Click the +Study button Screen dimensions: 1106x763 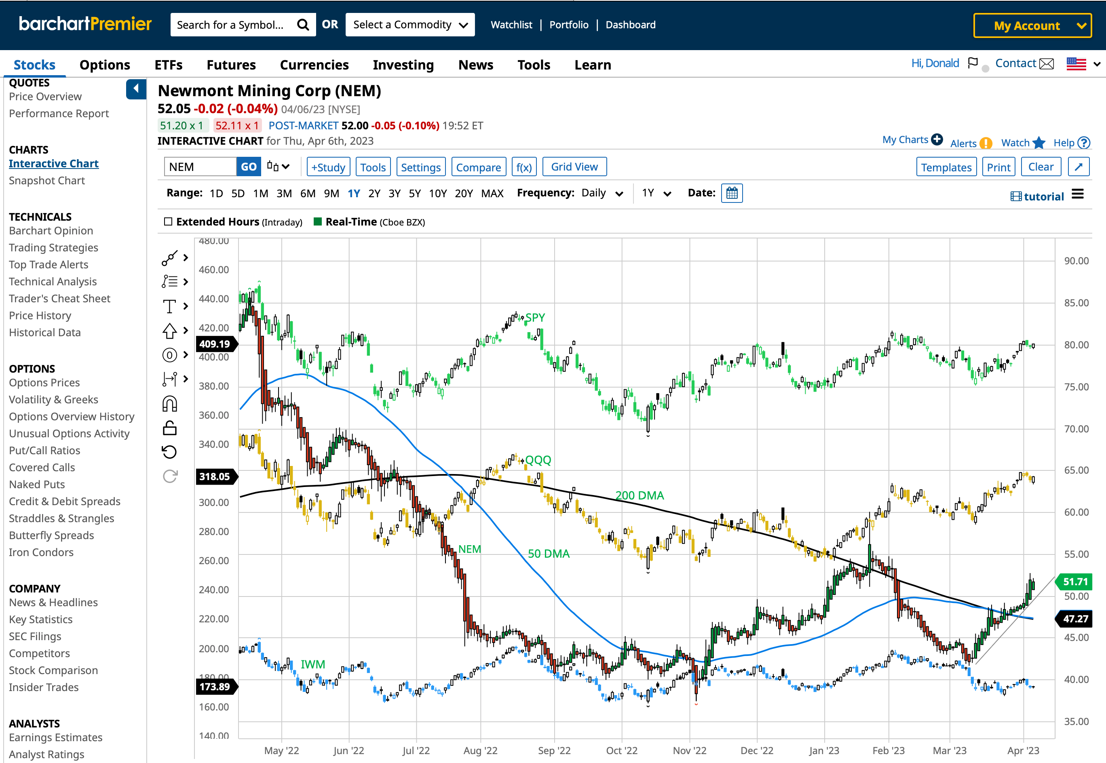pyautogui.click(x=328, y=167)
